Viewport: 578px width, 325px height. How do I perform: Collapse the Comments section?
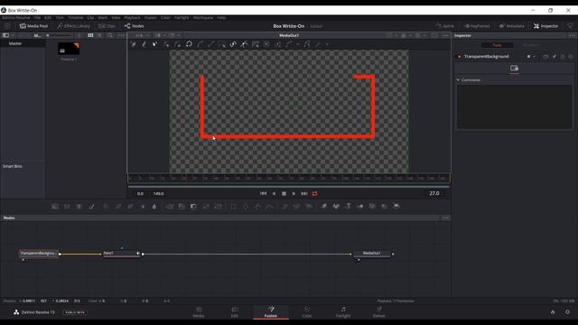pyautogui.click(x=458, y=80)
